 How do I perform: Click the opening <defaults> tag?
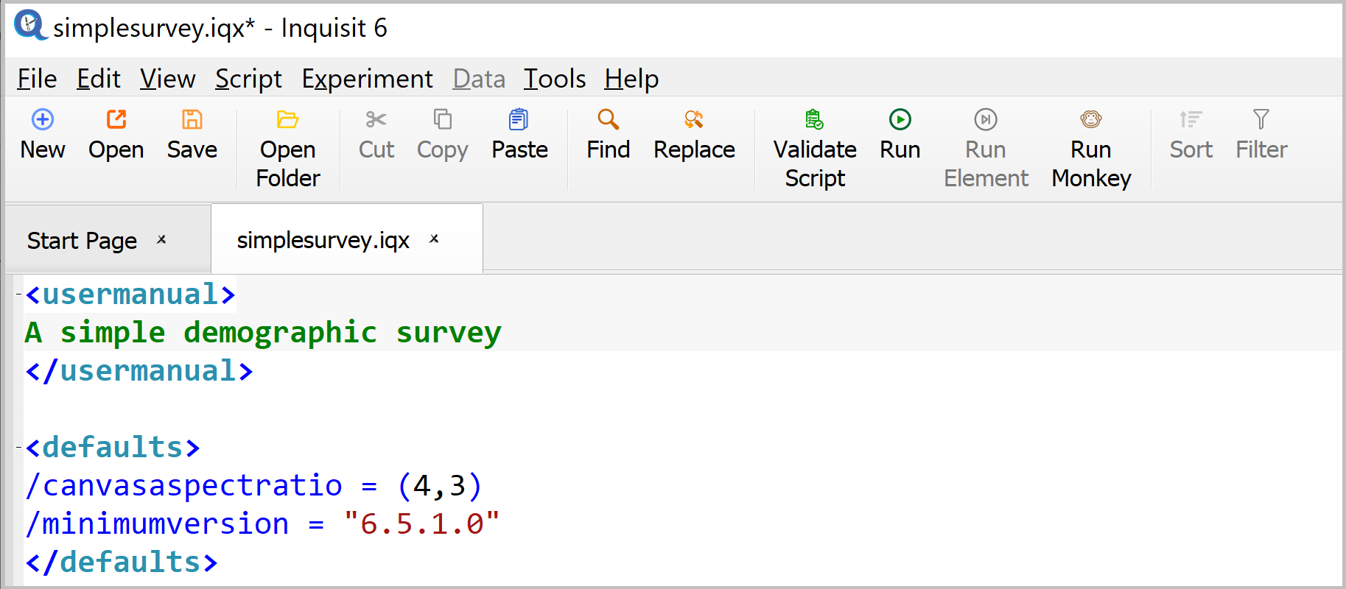(x=113, y=447)
